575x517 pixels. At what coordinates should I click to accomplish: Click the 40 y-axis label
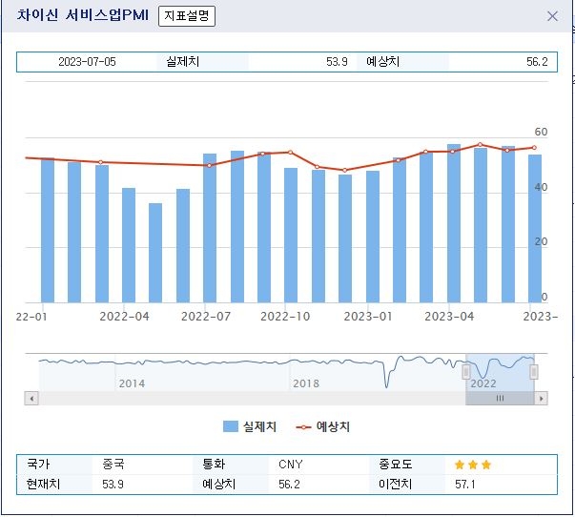tap(541, 187)
